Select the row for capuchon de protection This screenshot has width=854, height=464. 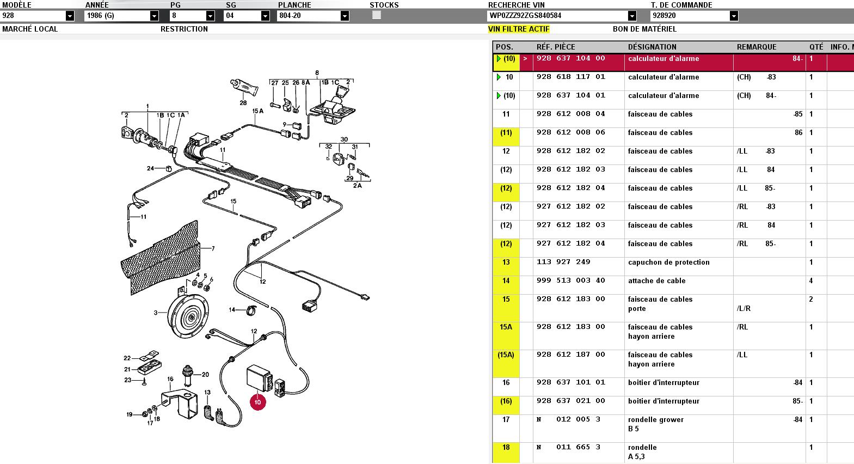(673, 262)
